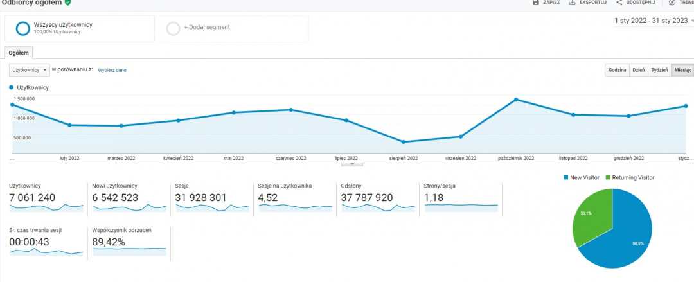Click green verified shield icon by title
This screenshot has height=282, width=694.
coord(68,3)
